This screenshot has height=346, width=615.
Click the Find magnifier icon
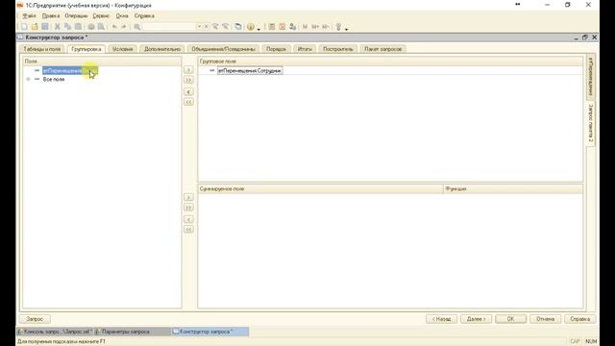click(x=136, y=27)
